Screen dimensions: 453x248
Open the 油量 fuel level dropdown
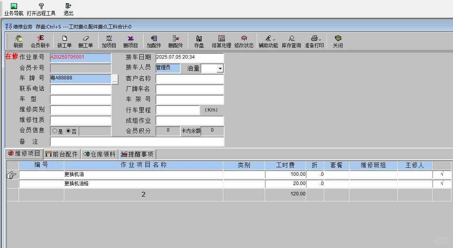coord(220,69)
